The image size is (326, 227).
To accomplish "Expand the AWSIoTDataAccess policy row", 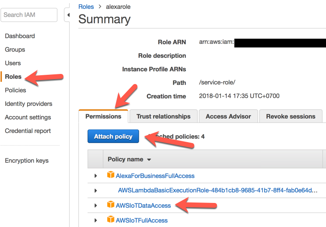I will pos(96,205).
